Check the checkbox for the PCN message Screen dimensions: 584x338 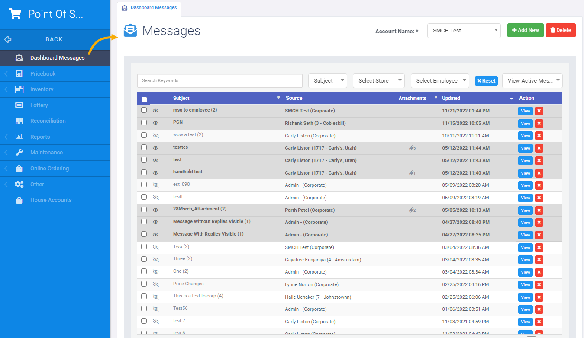[x=144, y=122]
